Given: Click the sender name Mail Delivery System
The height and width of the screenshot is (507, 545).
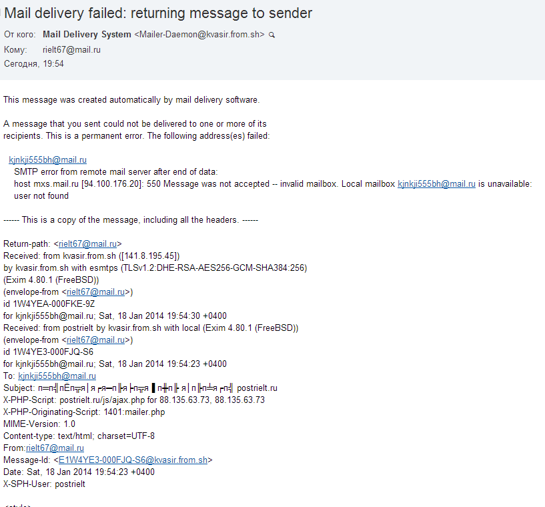Looking at the screenshot, I should (x=87, y=35).
